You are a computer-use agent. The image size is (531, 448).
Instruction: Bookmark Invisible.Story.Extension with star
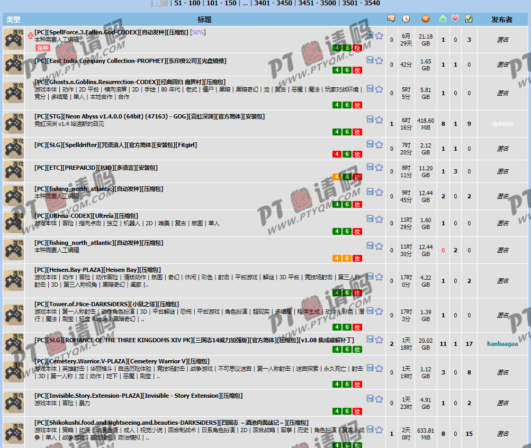[379, 399]
